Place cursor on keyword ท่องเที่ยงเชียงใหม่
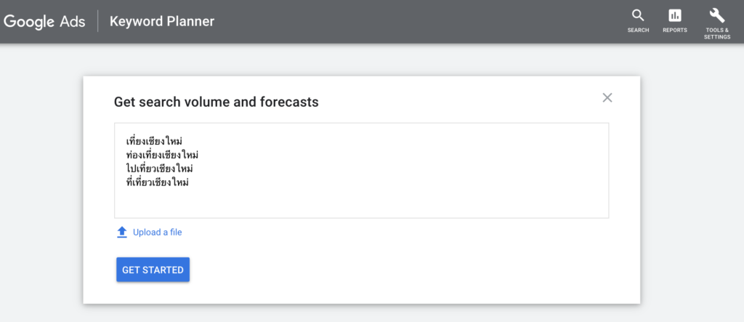Viewport: 744px width, 322px height. pos(162,155)
